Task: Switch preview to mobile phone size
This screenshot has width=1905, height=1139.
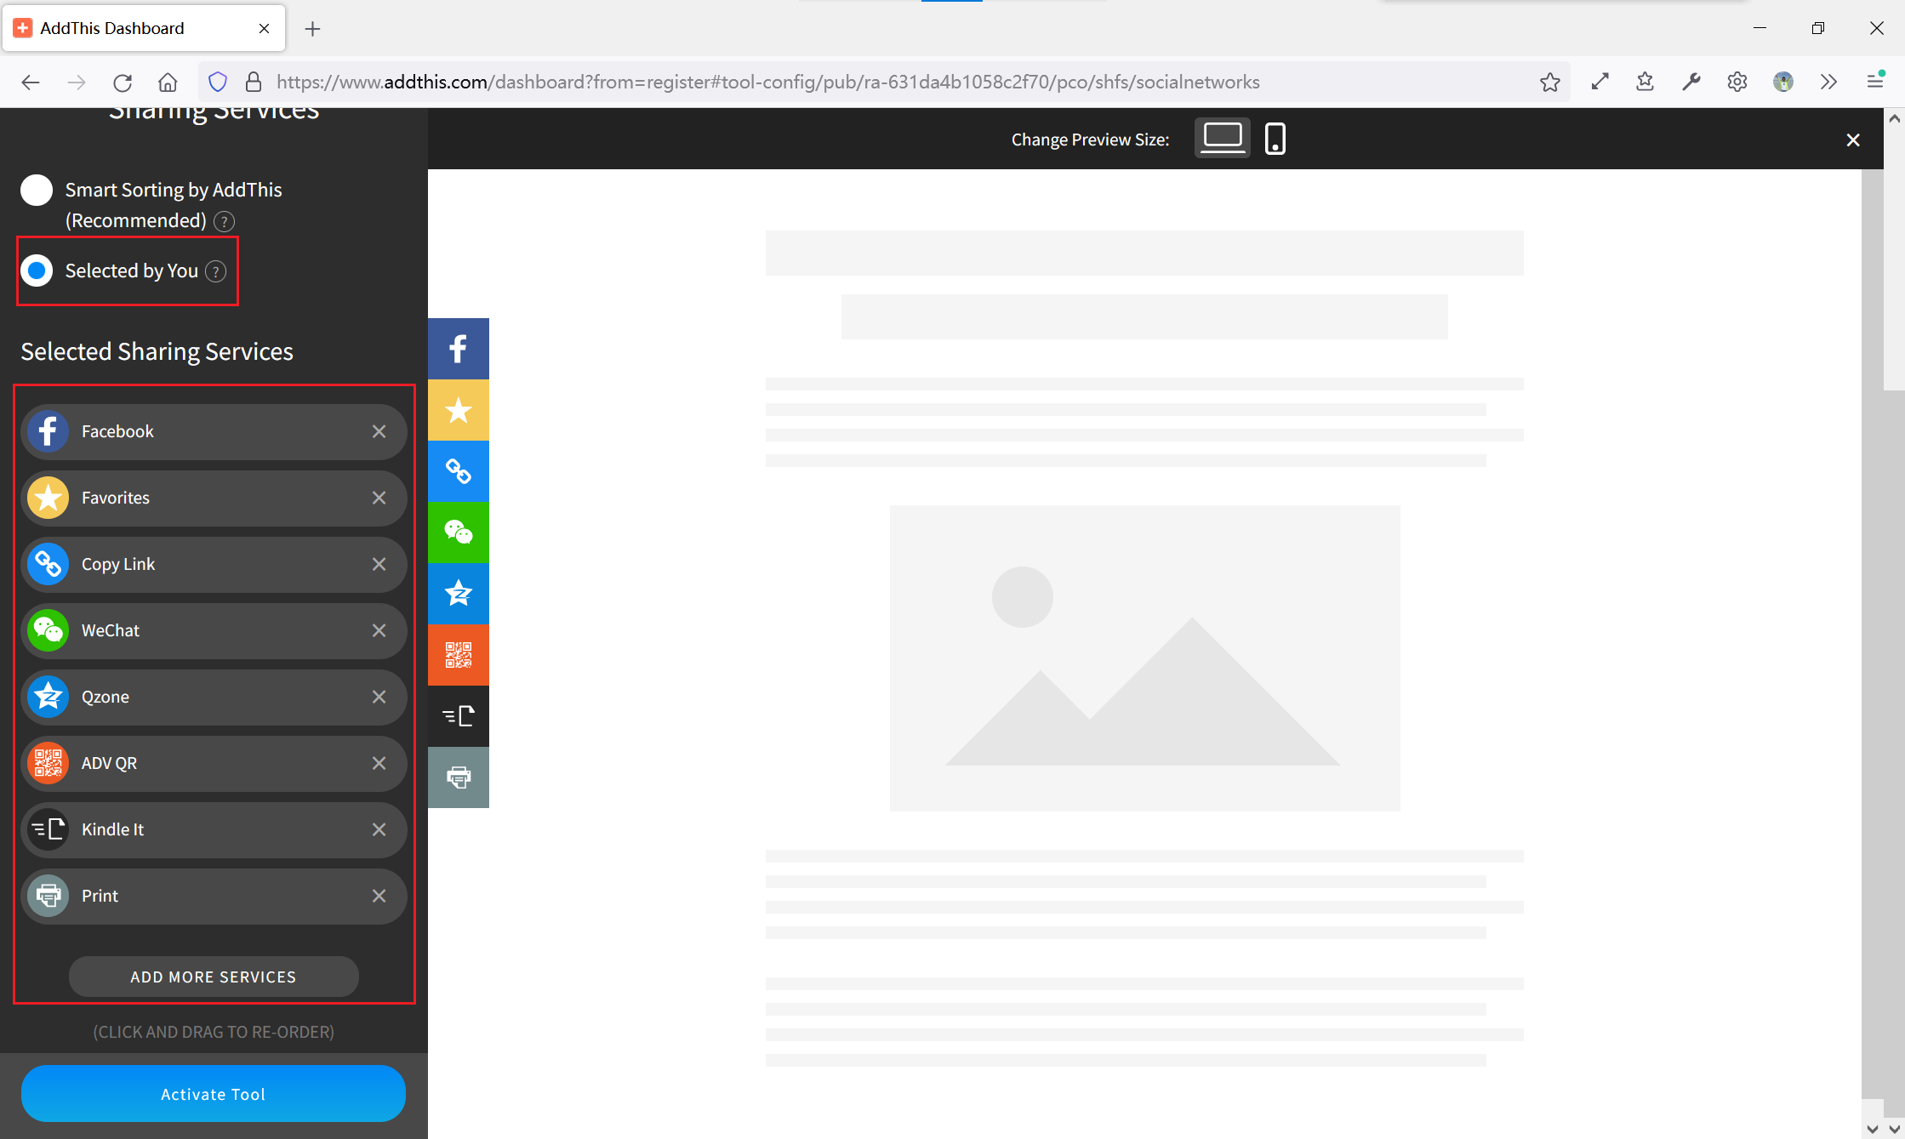Action: 1275,139
